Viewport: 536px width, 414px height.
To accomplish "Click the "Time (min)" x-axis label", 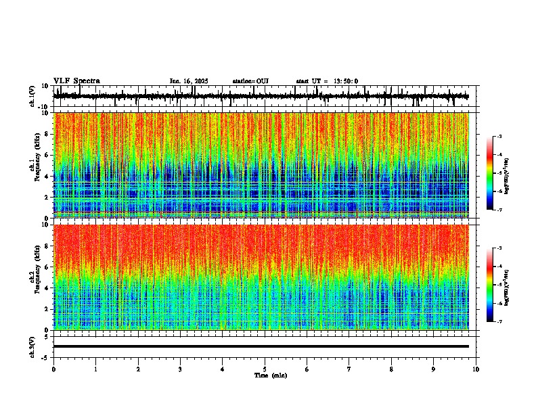I will 271,375.
